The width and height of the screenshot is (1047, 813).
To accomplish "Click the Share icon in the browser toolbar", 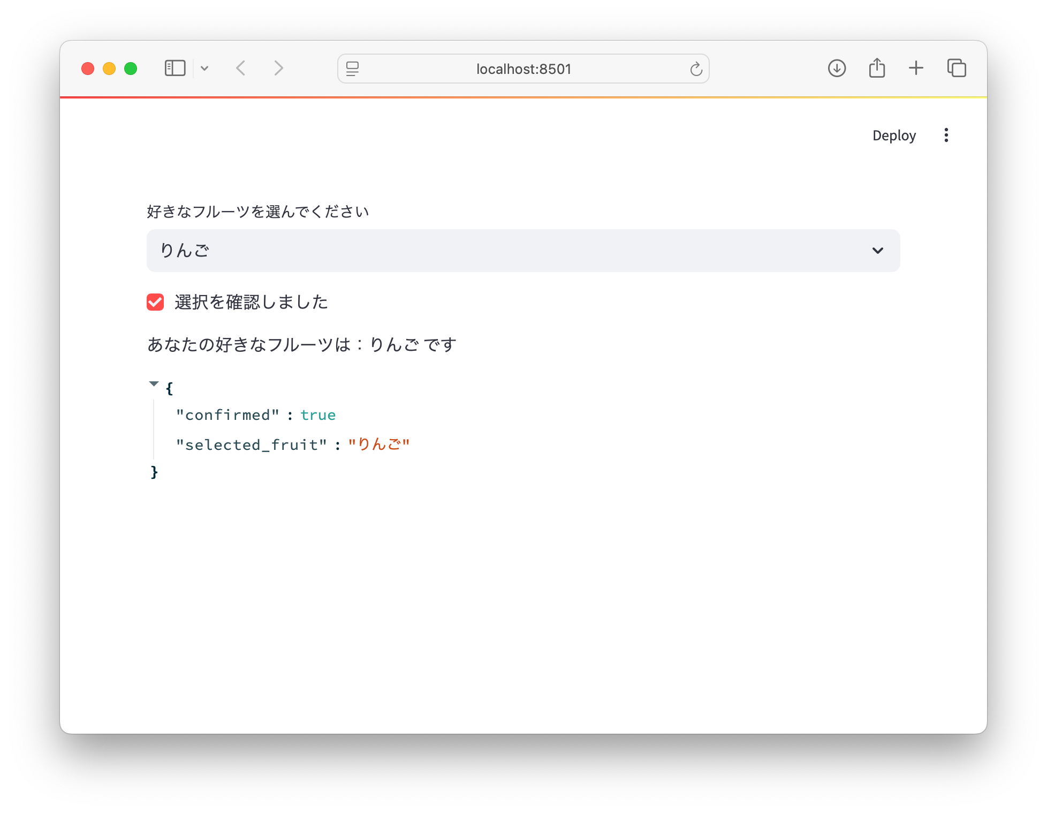I will coord(876,68).
